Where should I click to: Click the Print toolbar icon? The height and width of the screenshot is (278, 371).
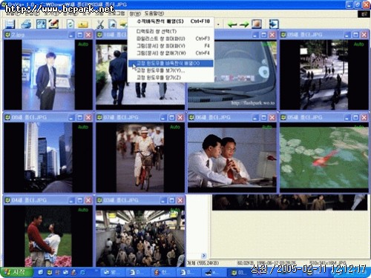click(x=25, y=24)
